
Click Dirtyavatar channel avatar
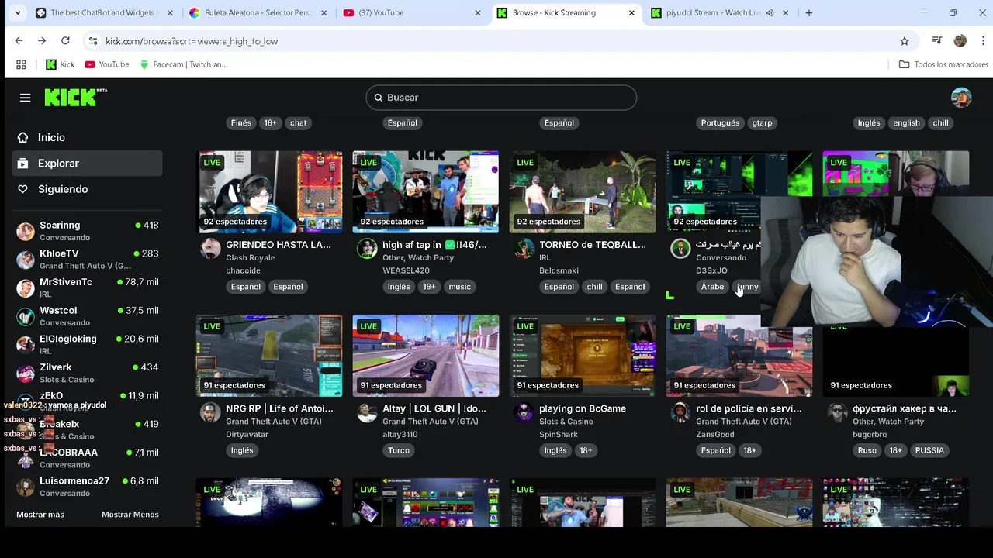[210, 412]
